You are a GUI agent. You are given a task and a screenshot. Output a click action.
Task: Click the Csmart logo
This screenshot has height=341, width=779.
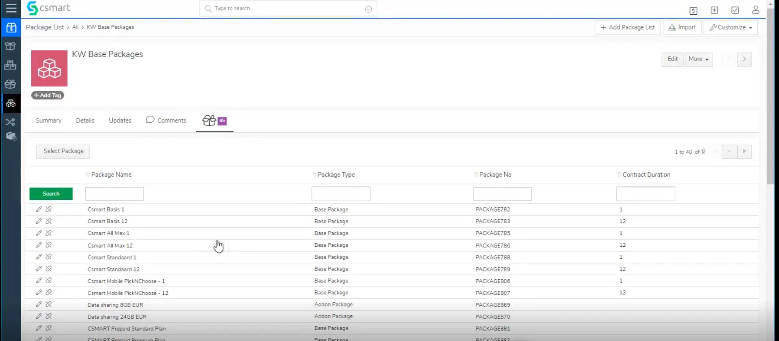click(x=48, y=8)
